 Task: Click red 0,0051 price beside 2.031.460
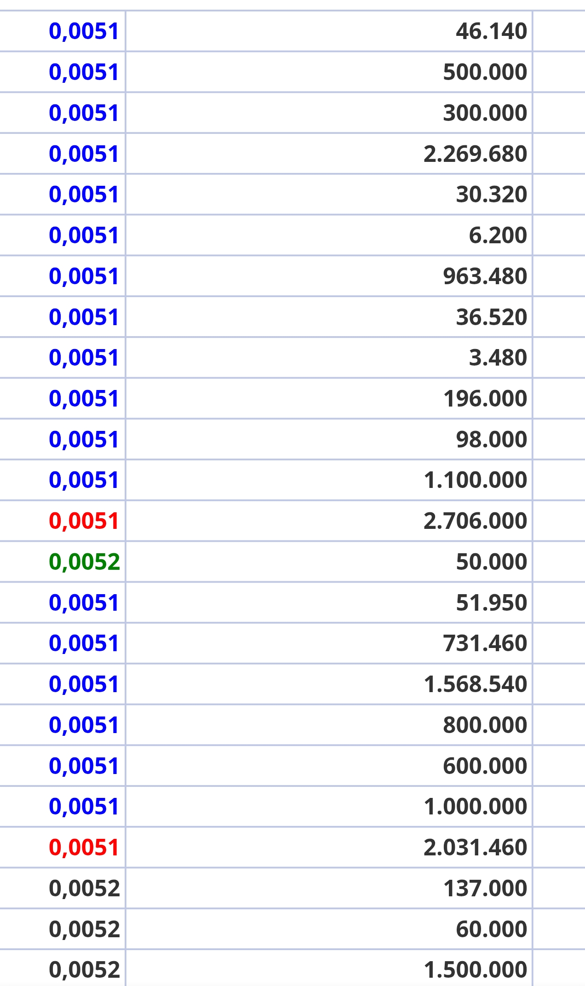[84, 848]
